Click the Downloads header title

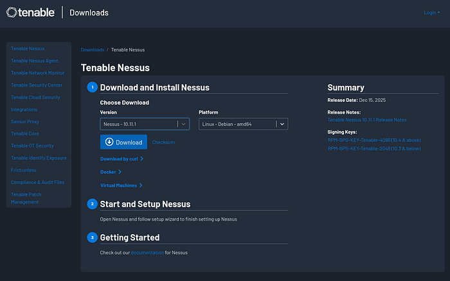(89, 13)
